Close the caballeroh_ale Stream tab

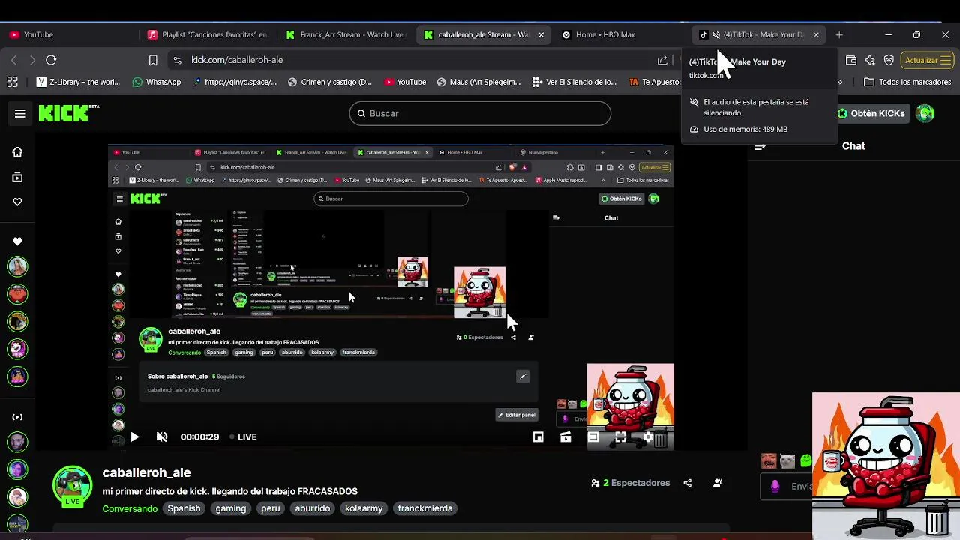tap(541, 34)
